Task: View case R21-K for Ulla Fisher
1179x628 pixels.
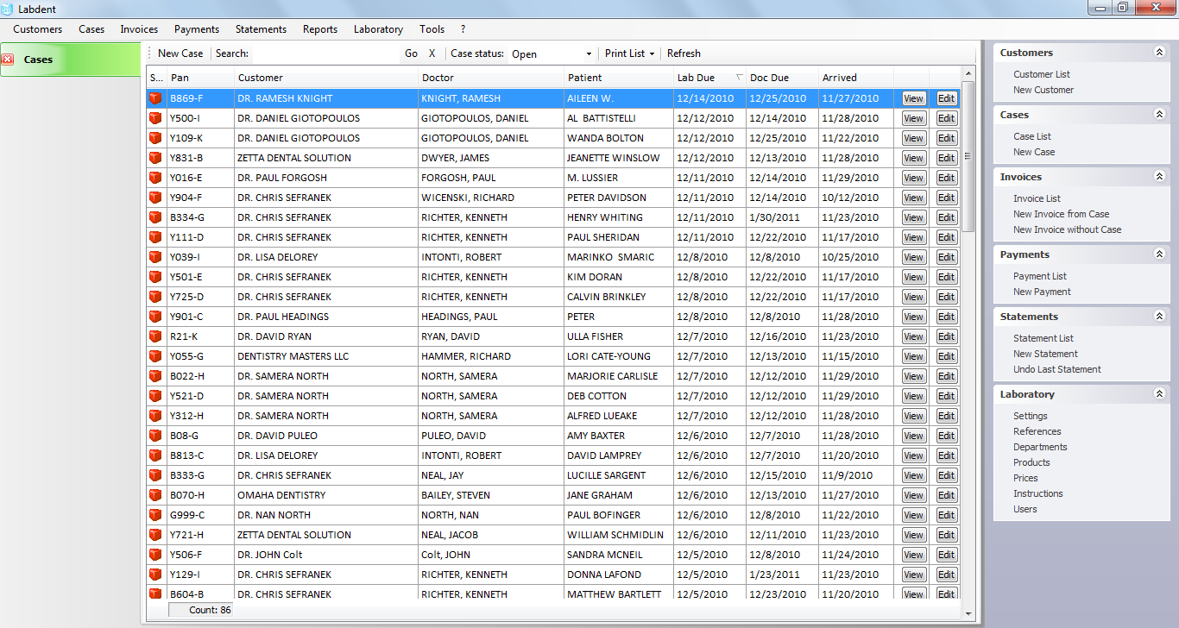Action: pos(914,336)
